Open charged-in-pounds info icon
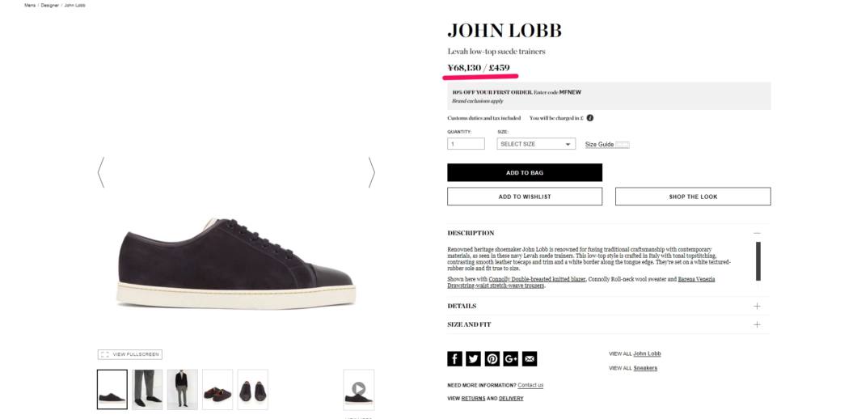 point(590,117)
